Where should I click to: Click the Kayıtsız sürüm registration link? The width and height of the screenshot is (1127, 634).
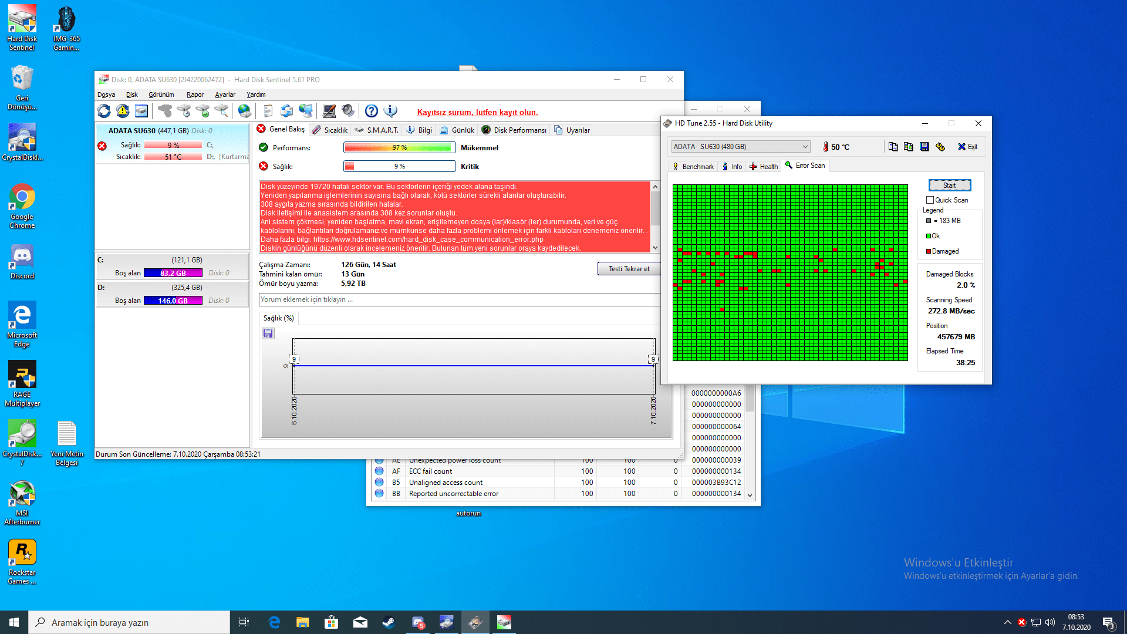(477, 112)
